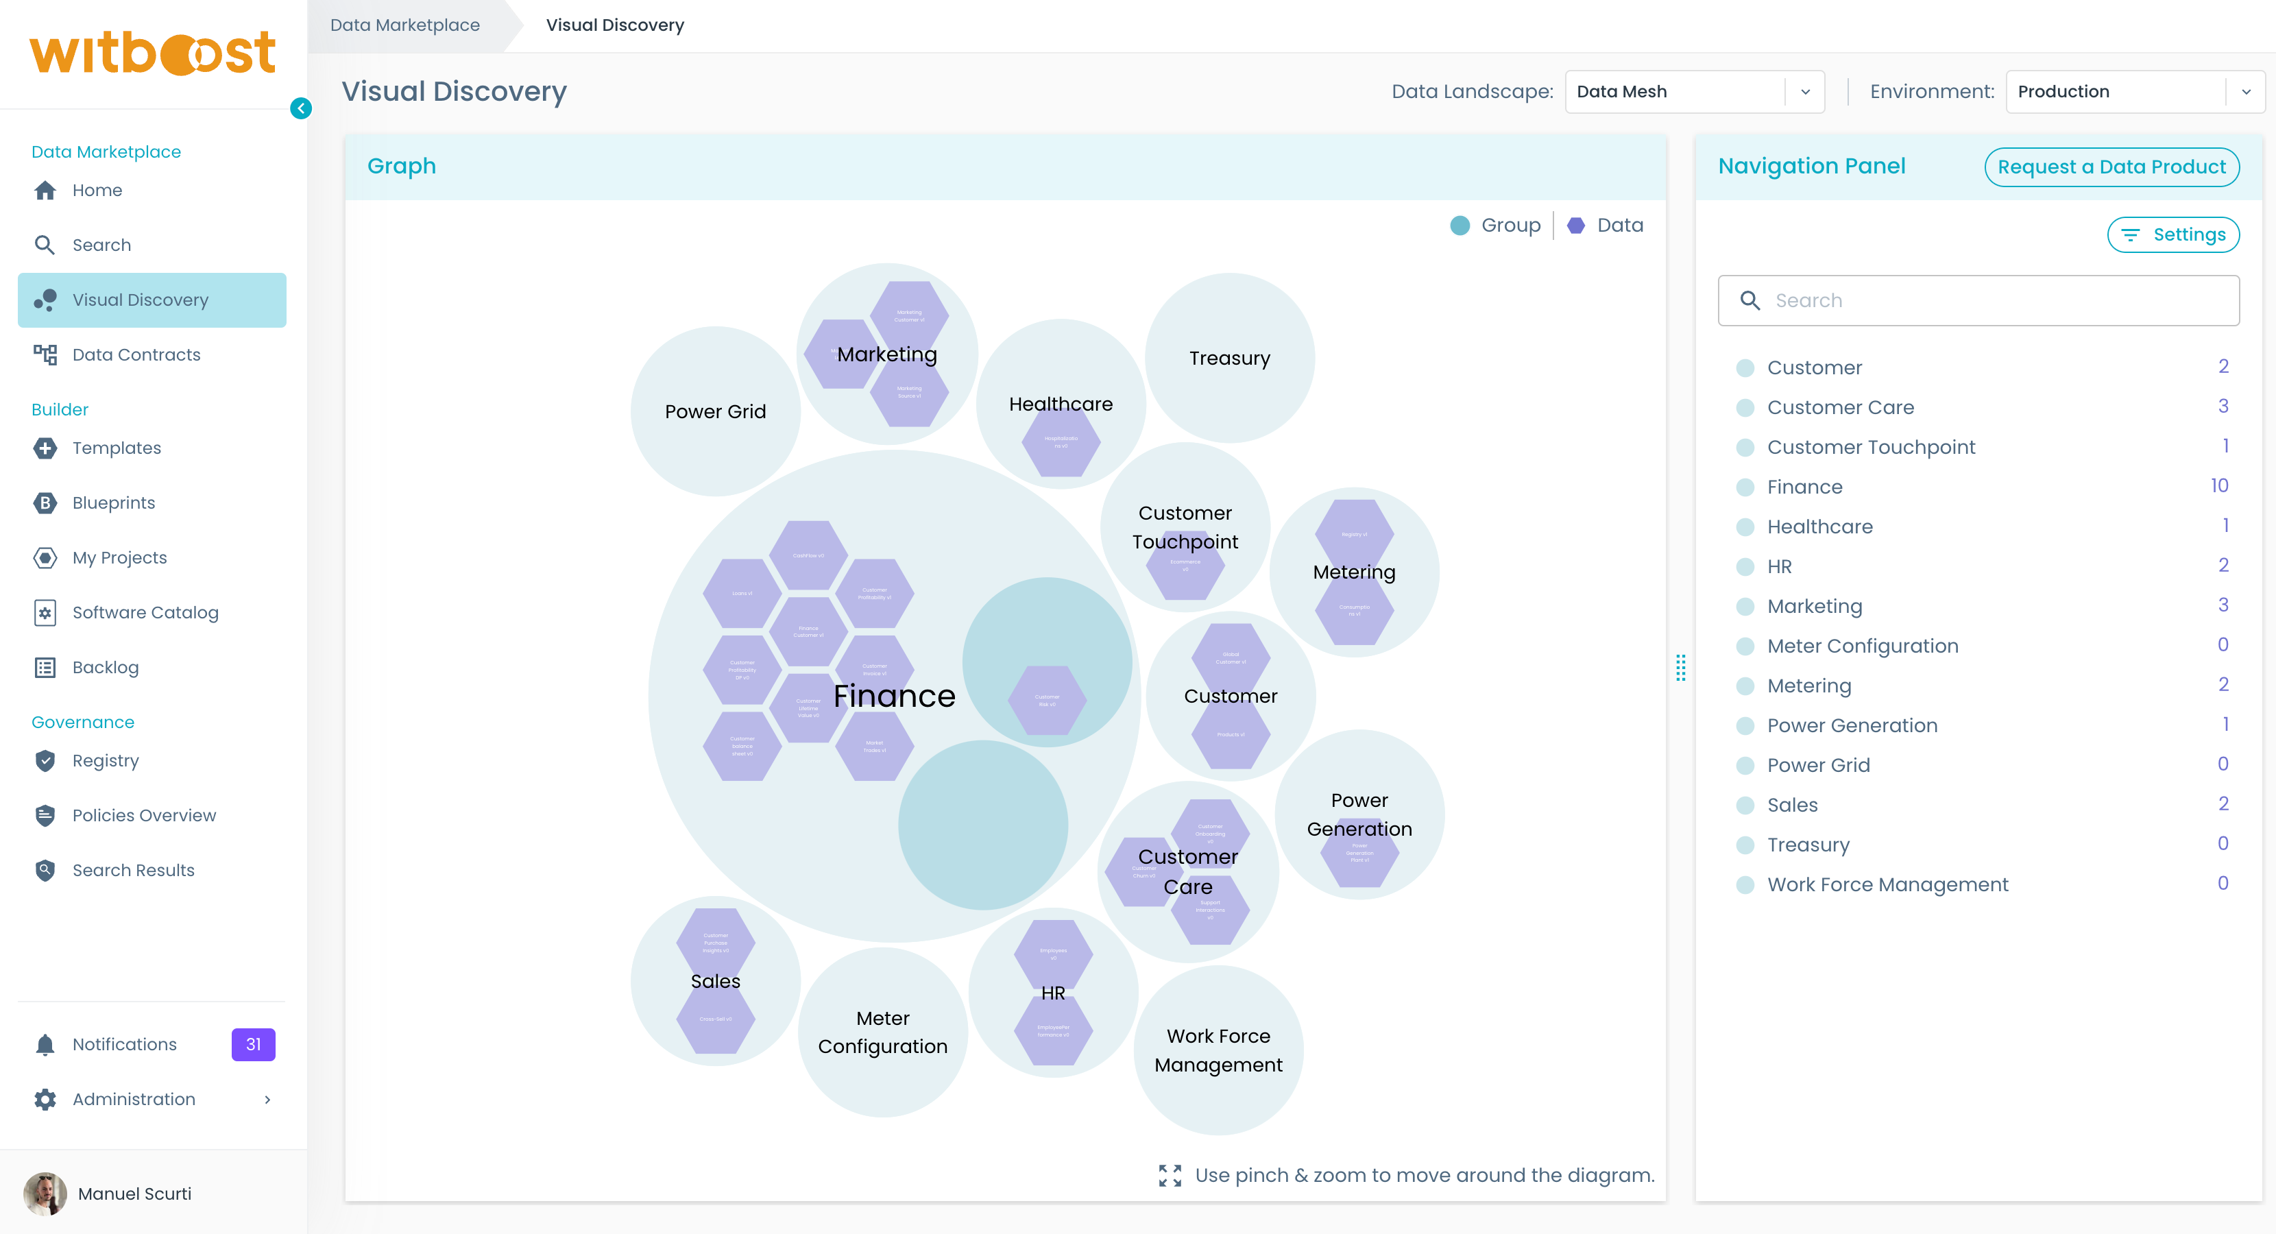Open Blueprints via its B icon
The width and height of the screenshot is (2276, 1234).
(x=45, y=503)
